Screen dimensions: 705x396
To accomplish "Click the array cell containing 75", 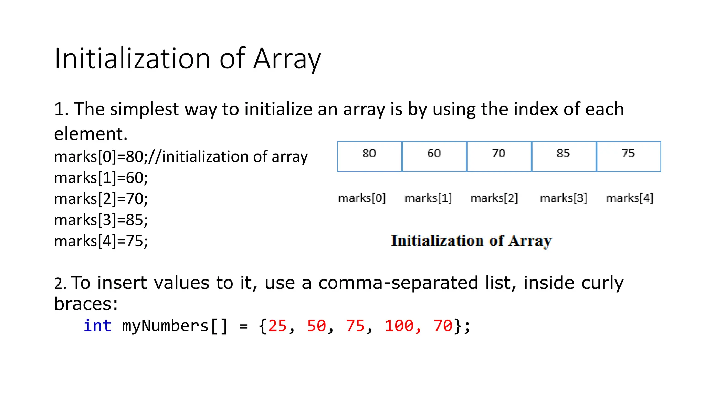I will tap(628, 156).
